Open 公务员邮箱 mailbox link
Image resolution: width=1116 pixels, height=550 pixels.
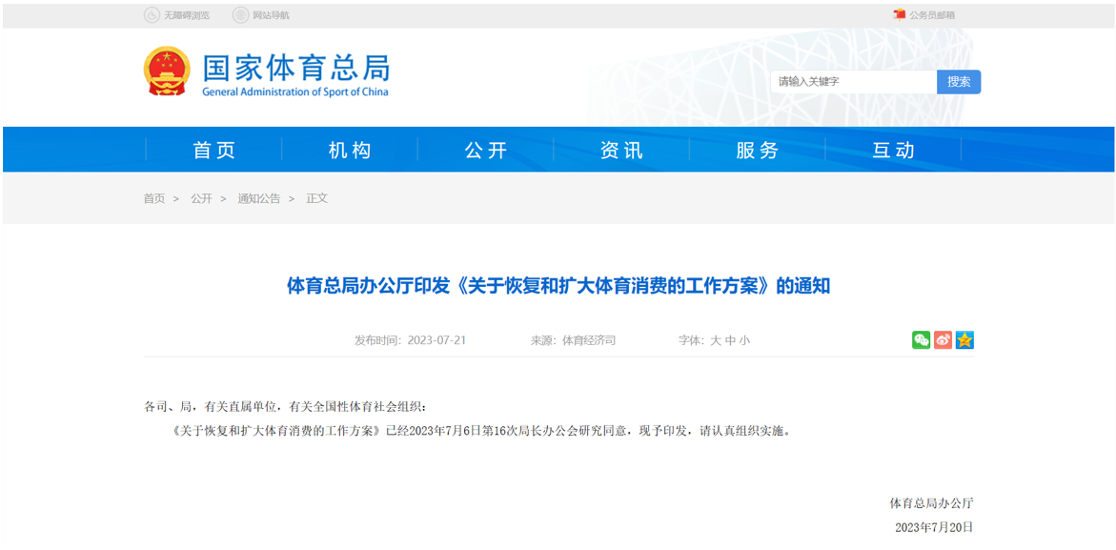pos(932,15)
